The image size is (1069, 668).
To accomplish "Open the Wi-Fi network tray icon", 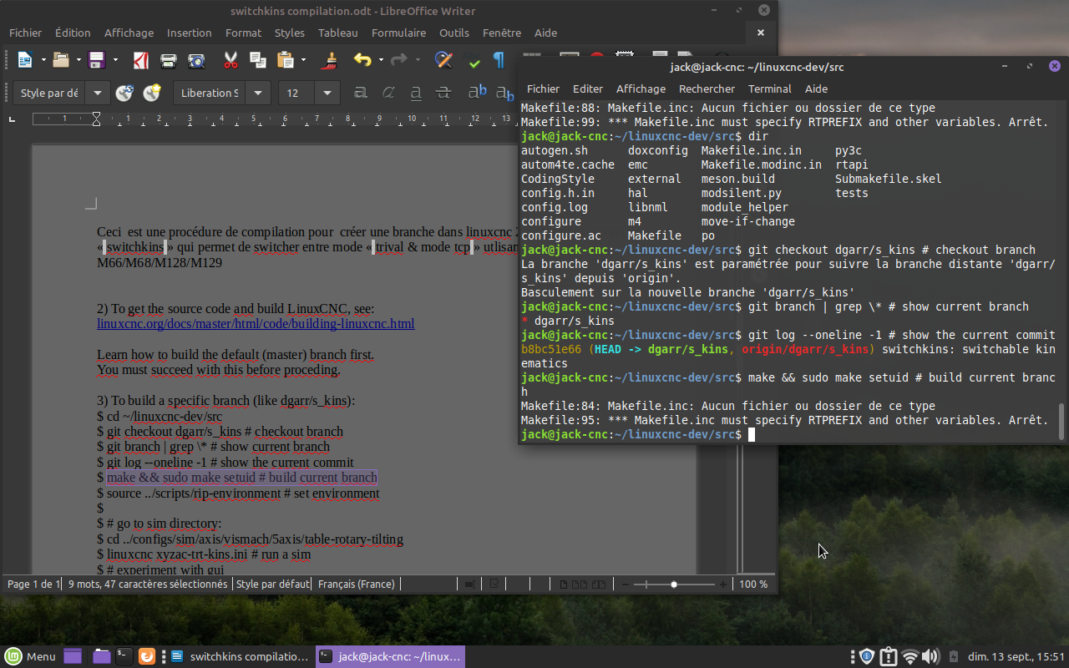I will [x=910, y=656].
